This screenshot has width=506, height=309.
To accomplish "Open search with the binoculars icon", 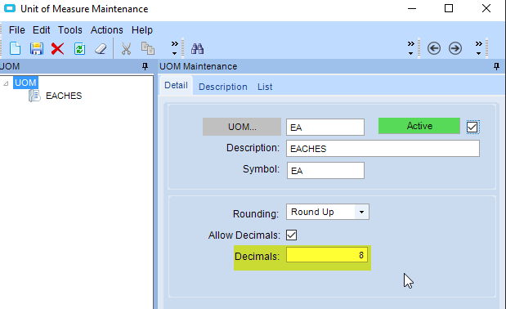I will 197,49.
